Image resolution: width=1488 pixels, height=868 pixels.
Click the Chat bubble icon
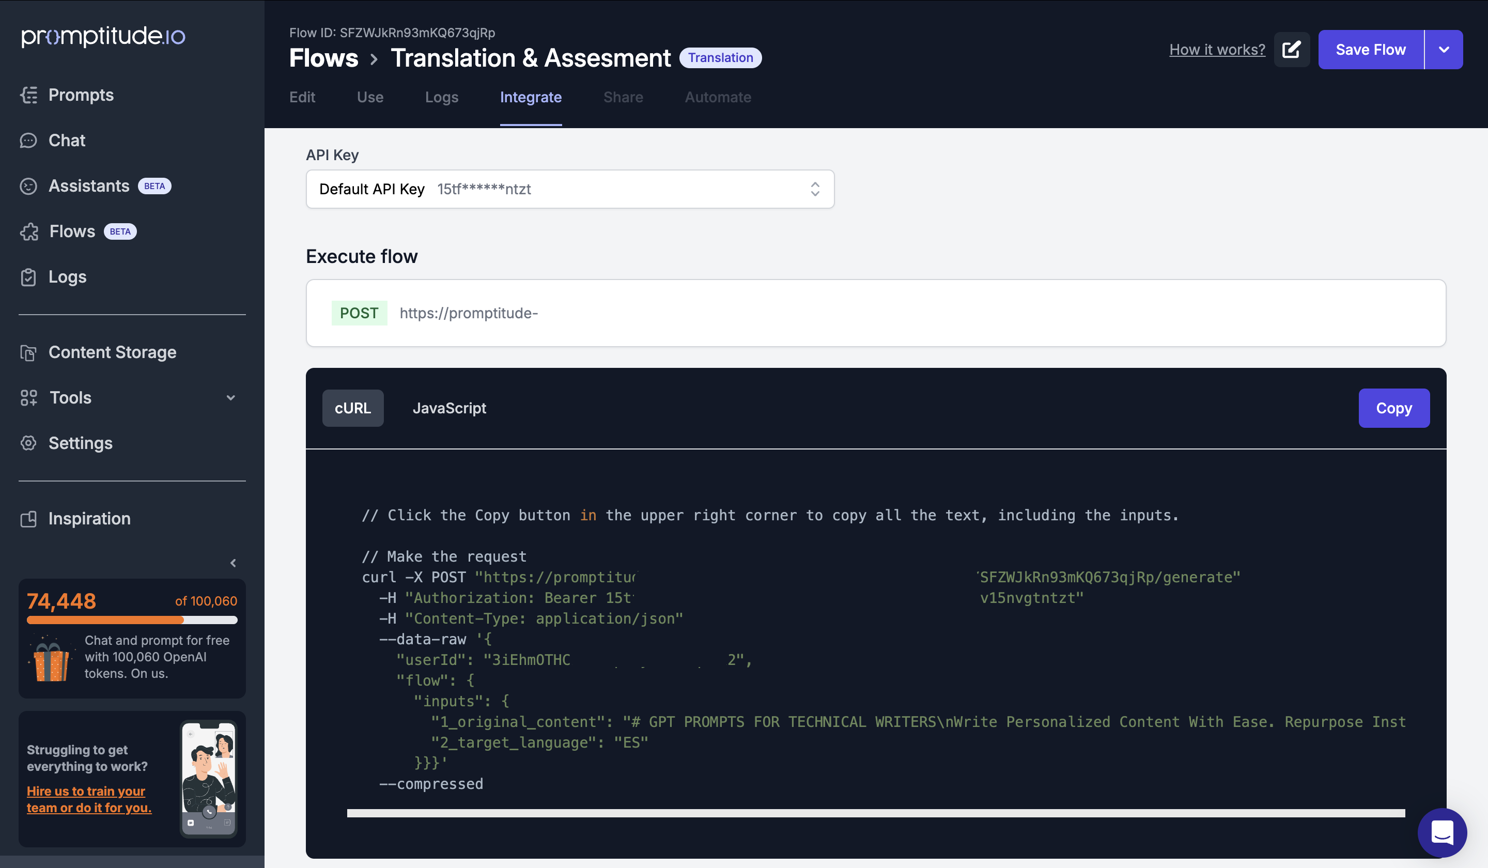tap(28, 141)
